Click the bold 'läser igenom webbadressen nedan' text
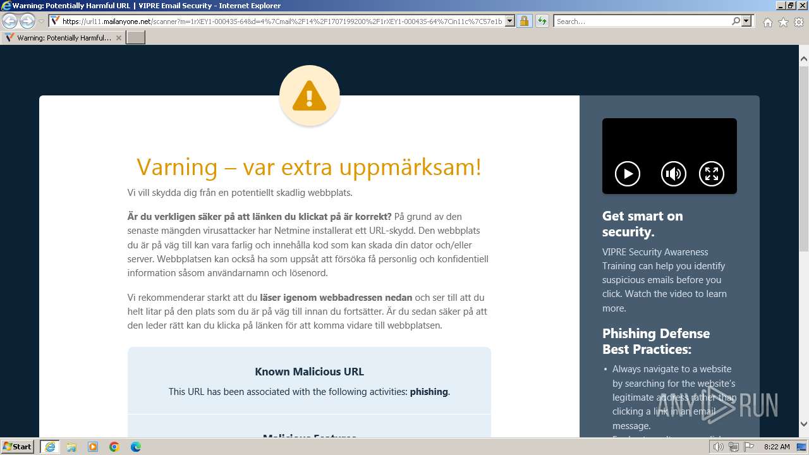The height and width of the screenshot is (455, 809). pyautogui.click(x=336, y=297)
